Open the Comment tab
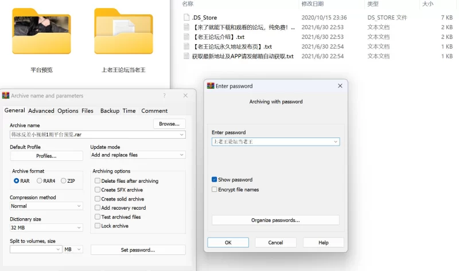Screen dimensions: 459x271 pyautogui.click(x=154, y=111)
